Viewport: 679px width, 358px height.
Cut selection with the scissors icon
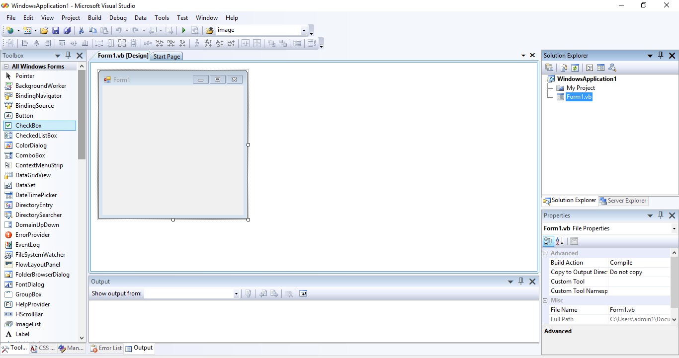point(81,30)
